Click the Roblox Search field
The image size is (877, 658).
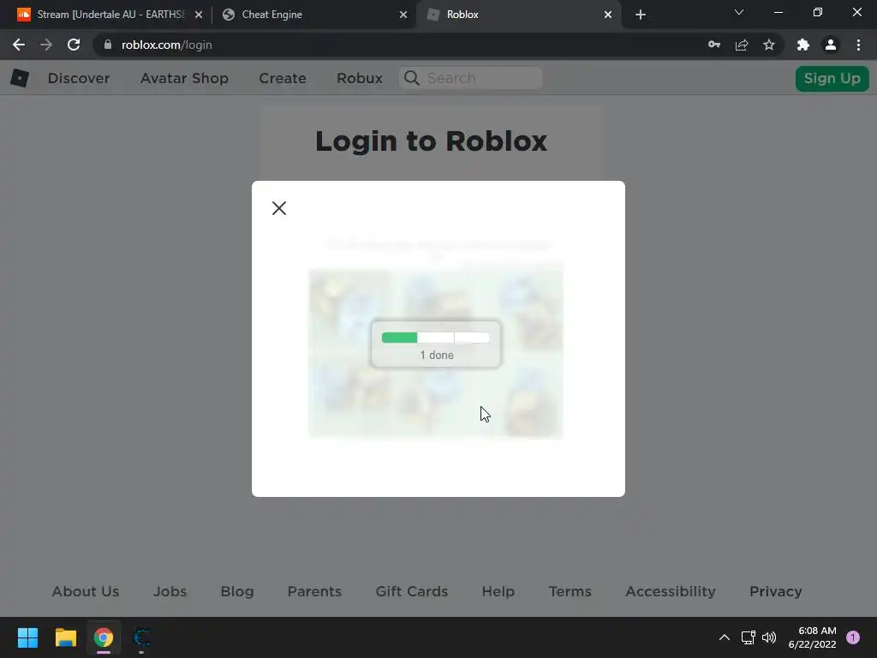pyautogui.click(x=471, y=78)
